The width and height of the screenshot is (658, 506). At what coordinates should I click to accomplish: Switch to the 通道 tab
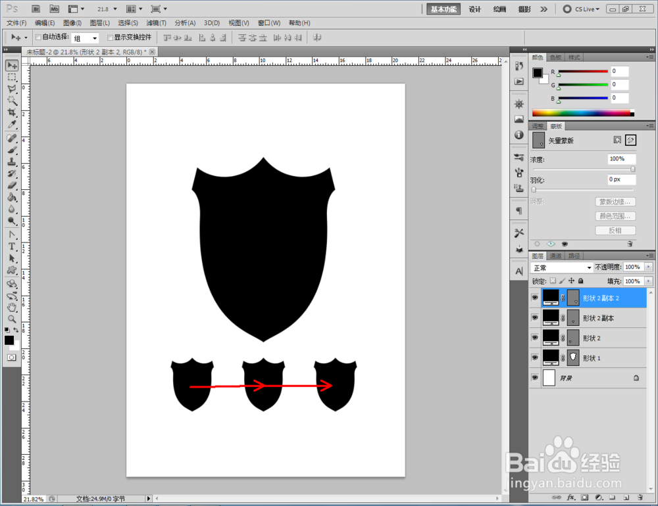(x=555, y=256)
